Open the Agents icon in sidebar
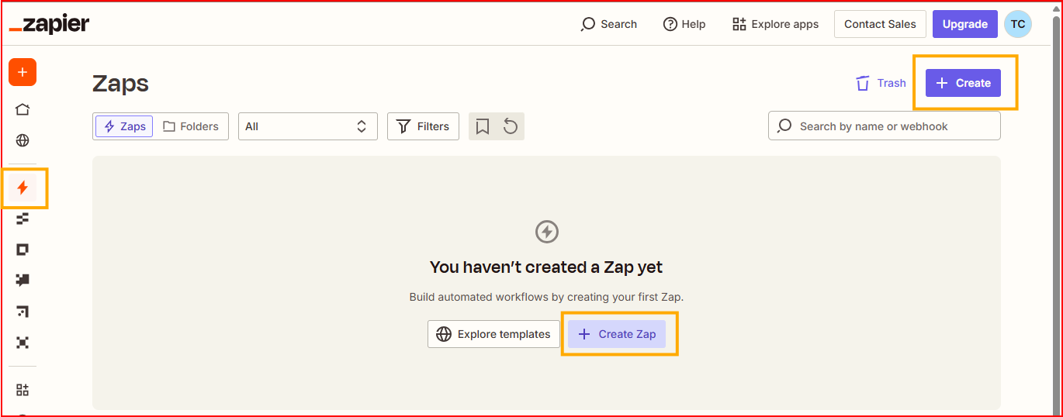 click(23, 343)
